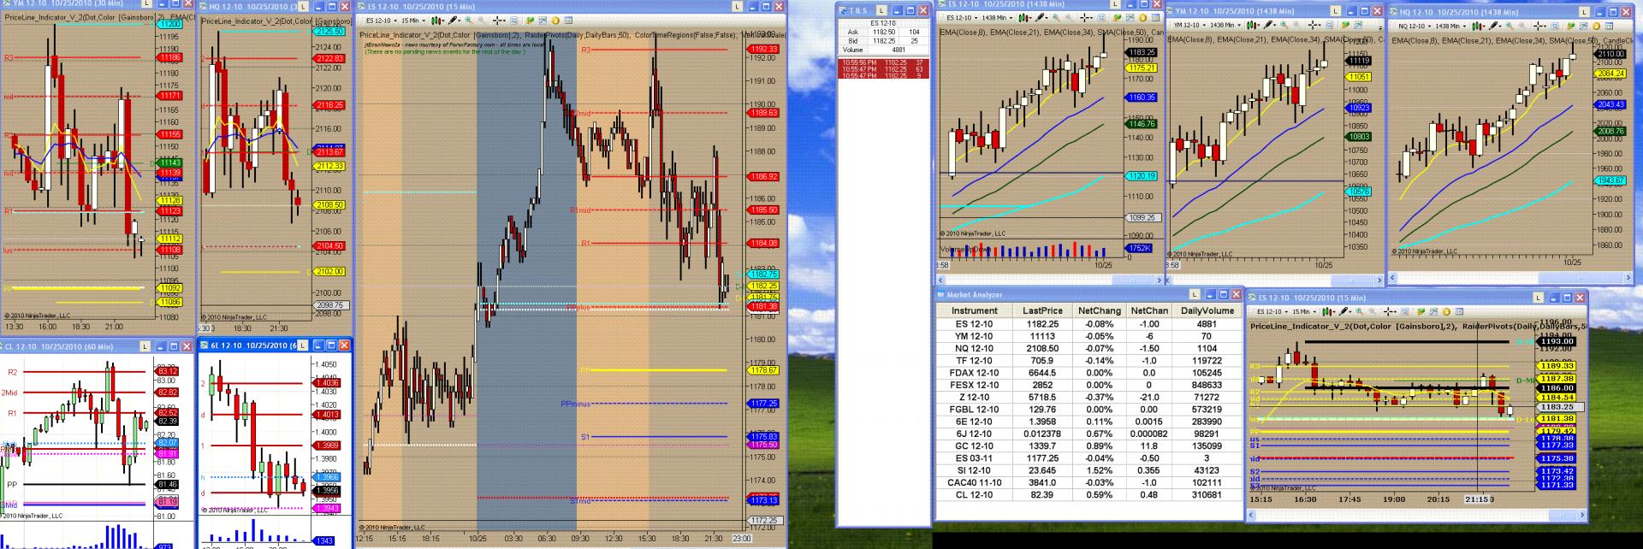Click gold coin icon in large ES 15 Min chart
This screenshot has height=549, width=1643.
555,21
